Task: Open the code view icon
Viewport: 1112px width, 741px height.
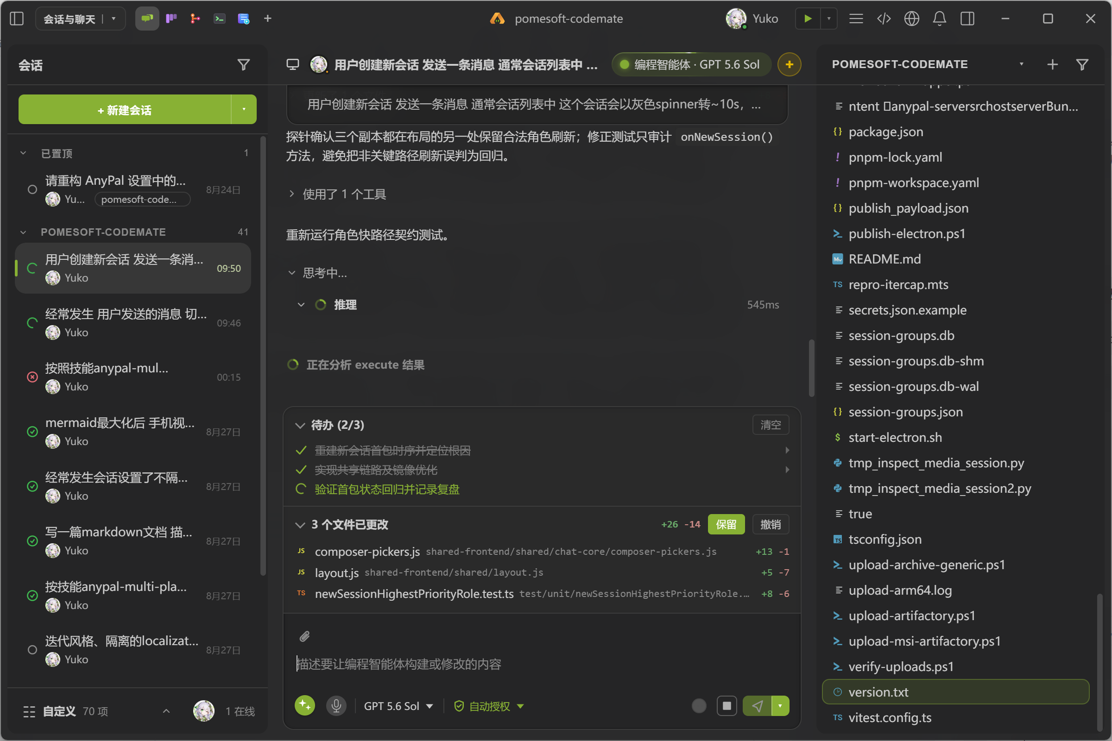Action: click(884, 19)
